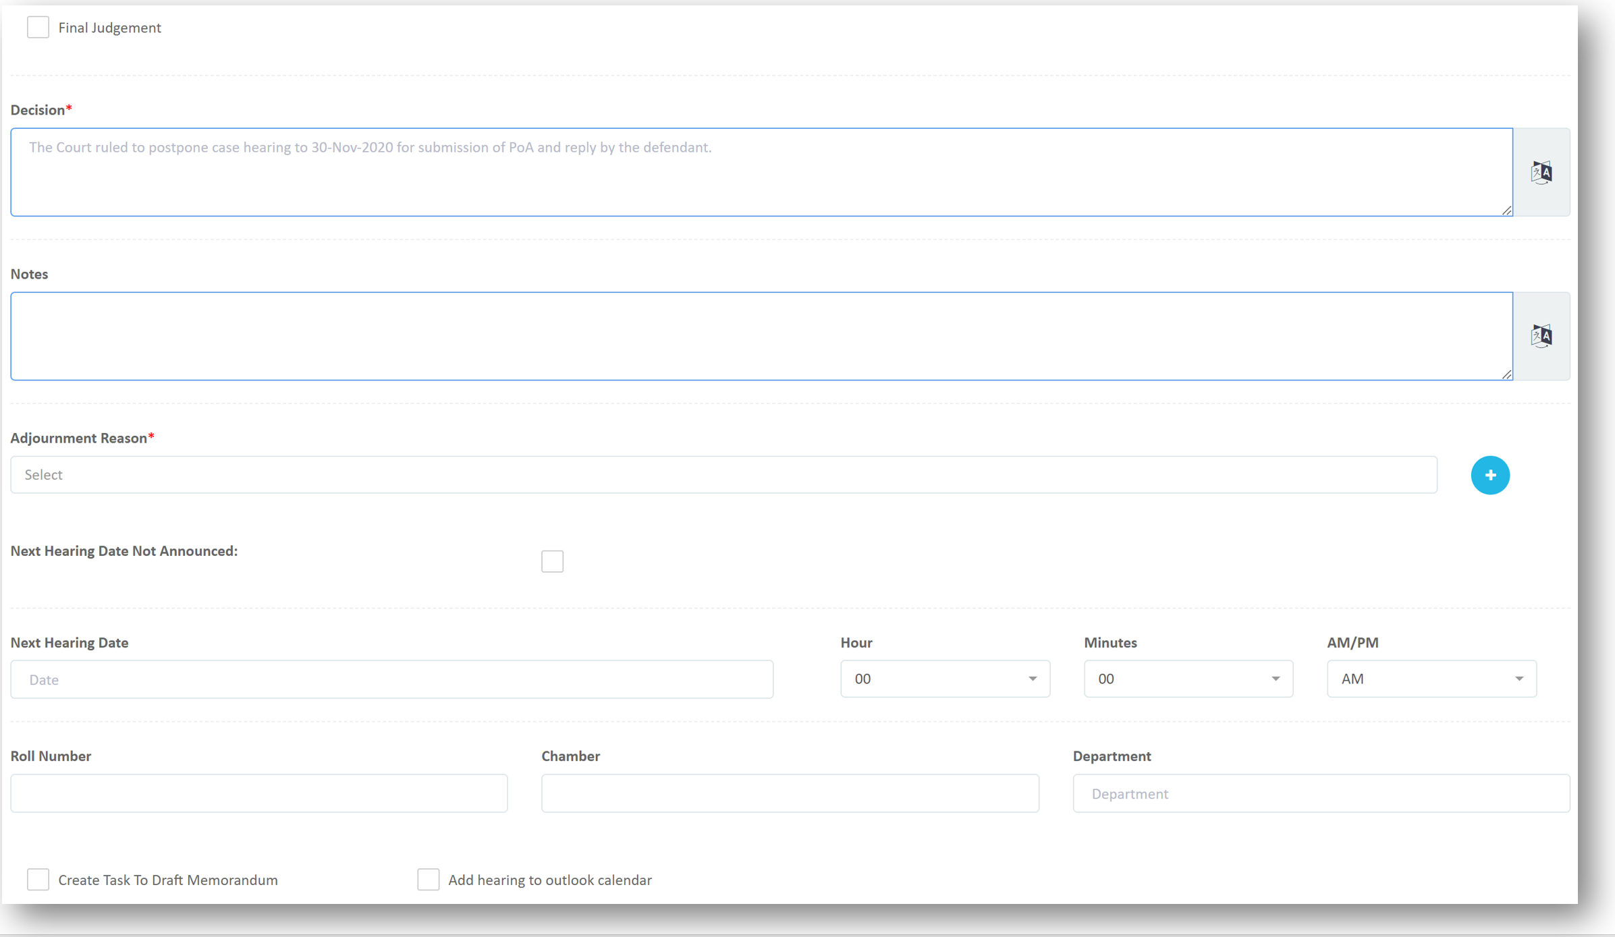Viewport: 1615px width, 937px height.
Task: Open the AM/PM dropdown
Action: (1431, 679)
